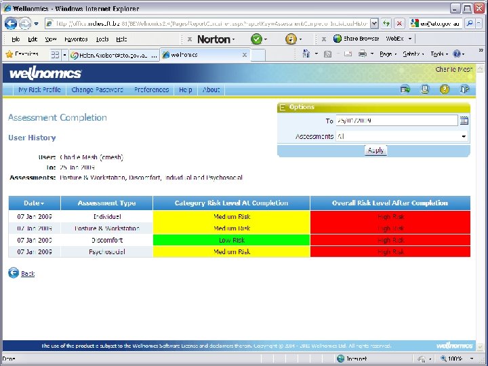Open Change Password nav item

click(x=97, y=89)
